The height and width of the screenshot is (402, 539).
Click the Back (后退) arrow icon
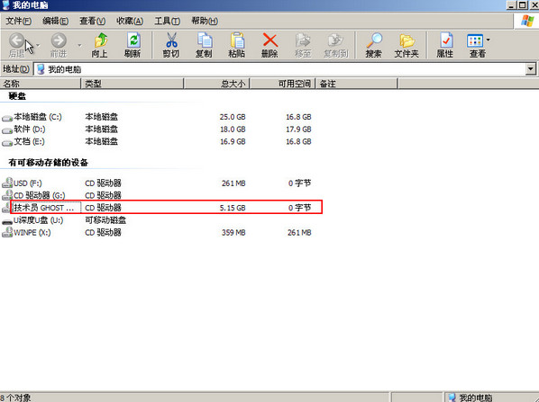point(16,40)
